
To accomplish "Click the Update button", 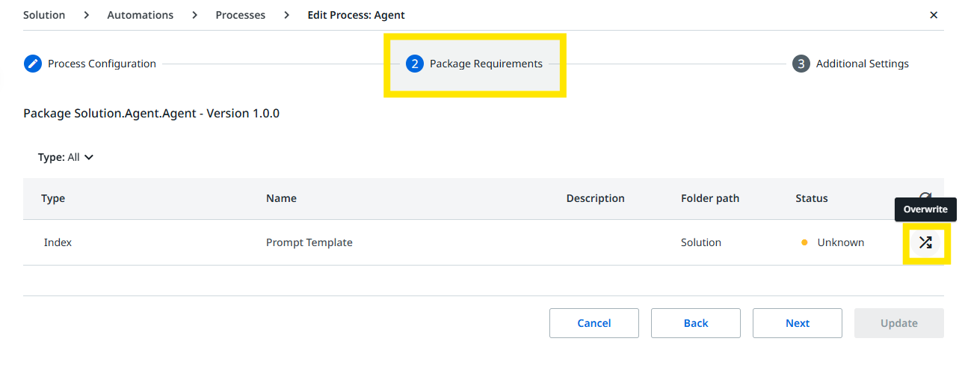I will [898, 323].
